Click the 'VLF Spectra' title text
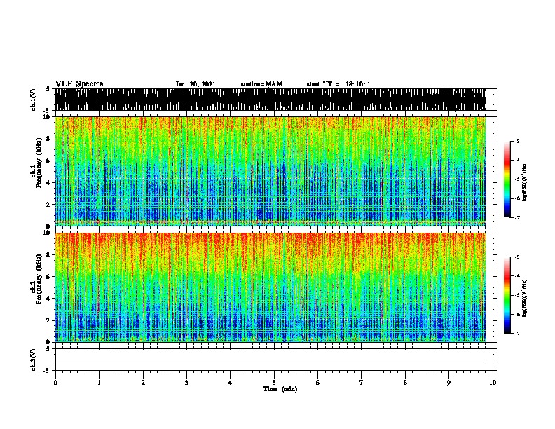The height and width of the screenshot is (429, 555). click(79, 84)
